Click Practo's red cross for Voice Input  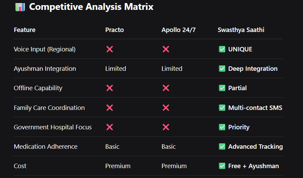point(109,49)
